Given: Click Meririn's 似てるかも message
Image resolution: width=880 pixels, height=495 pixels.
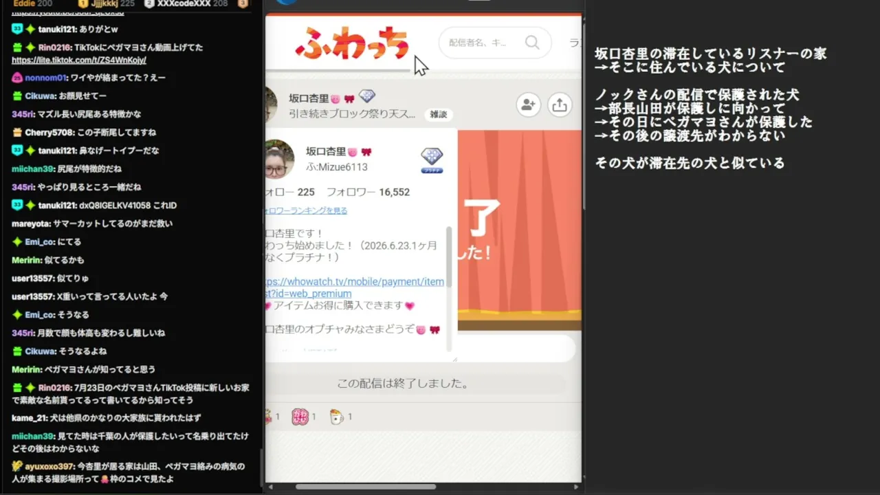Looking at the screenshot, I should point(64,260).
